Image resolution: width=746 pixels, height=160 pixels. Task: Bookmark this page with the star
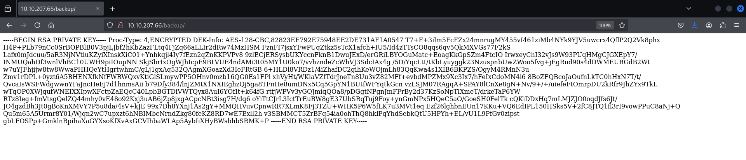coord(622,25)
